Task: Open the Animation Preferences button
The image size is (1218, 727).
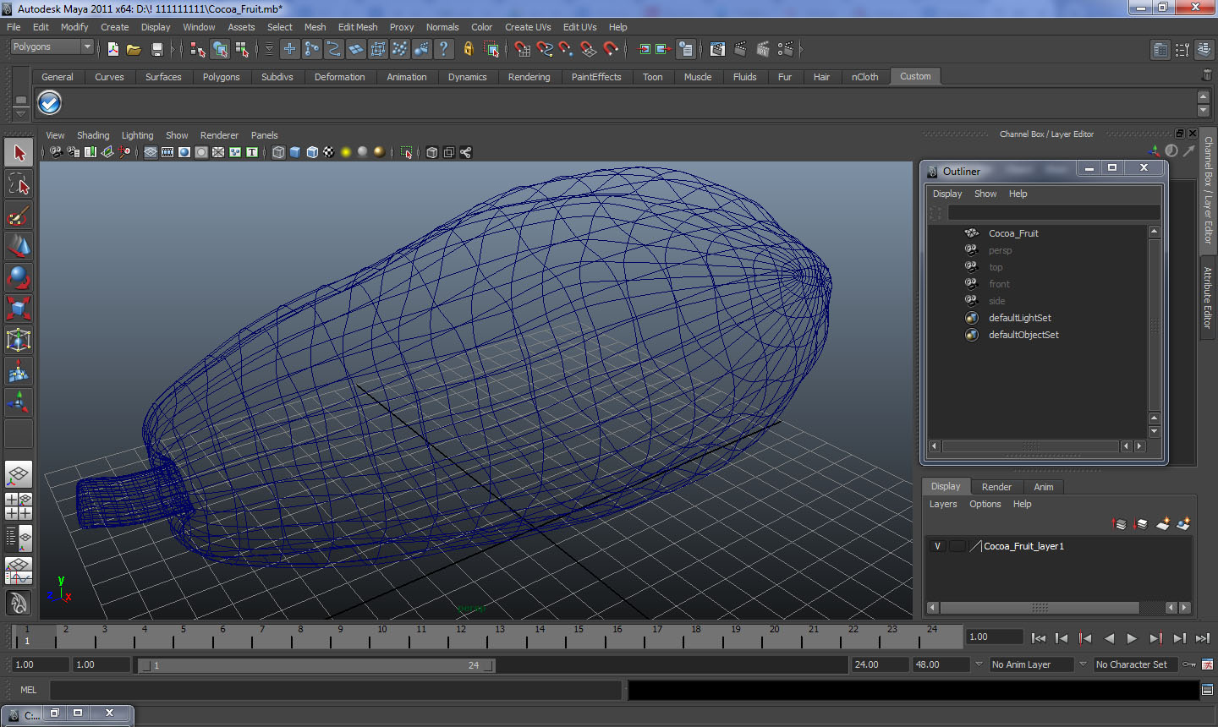Action: point(1207,664)
